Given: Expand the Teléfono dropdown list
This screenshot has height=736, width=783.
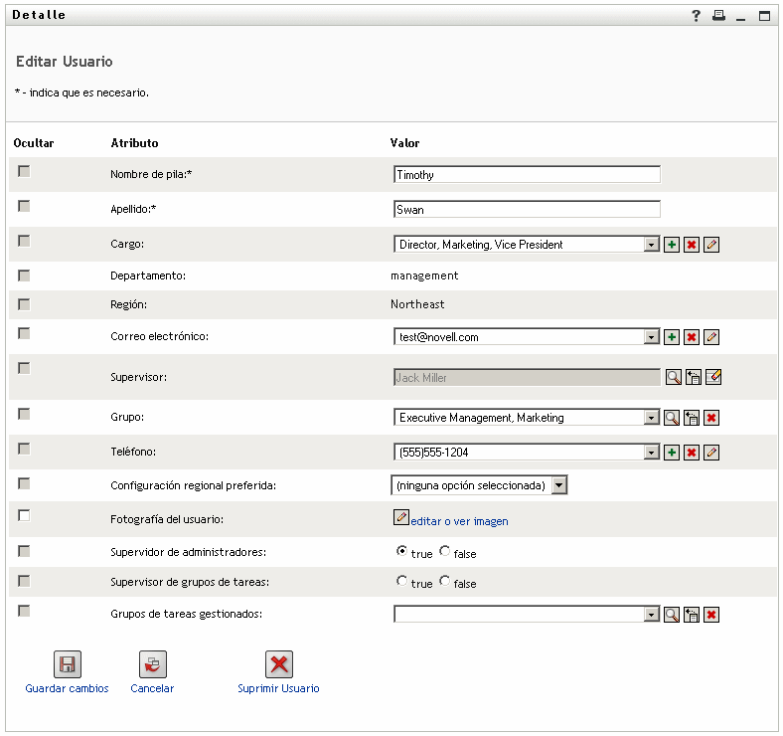Looking at the screenshot, I should point(652,453).
